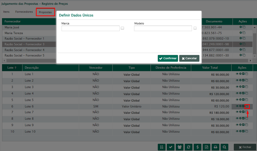Click the Confirmar button
257x151 pixels.
tap(168, 58)
